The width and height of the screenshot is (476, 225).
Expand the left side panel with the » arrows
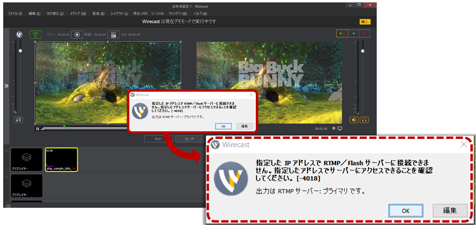coord(6,86)
